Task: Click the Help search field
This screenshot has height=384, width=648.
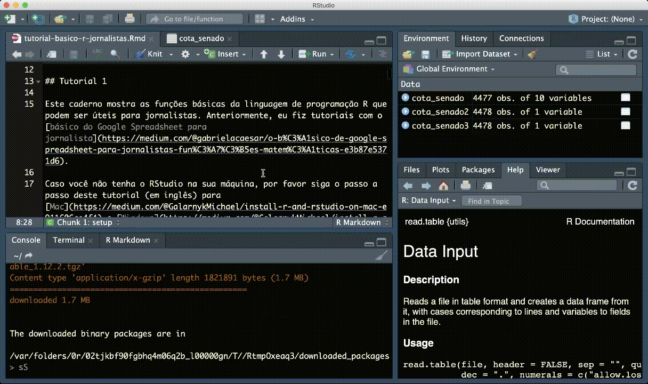Action: tap(577, 186)
